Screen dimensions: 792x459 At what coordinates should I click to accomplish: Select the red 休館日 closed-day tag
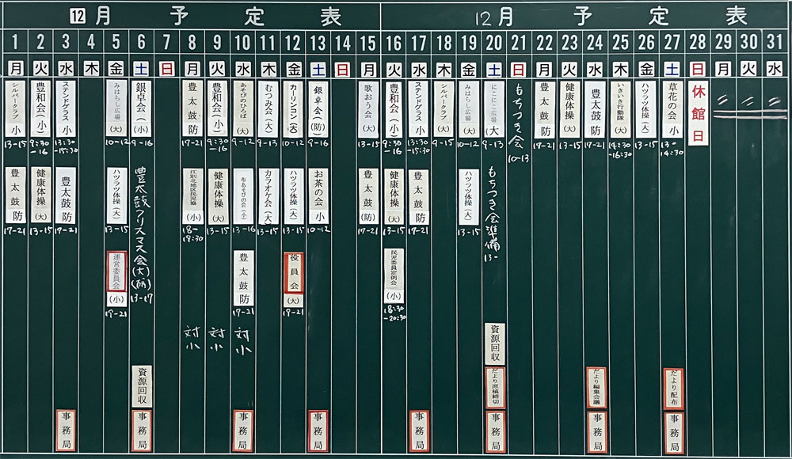coord(698,114)
